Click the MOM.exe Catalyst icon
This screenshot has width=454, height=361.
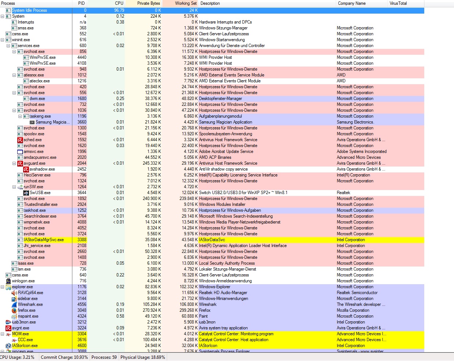[8, 334]
